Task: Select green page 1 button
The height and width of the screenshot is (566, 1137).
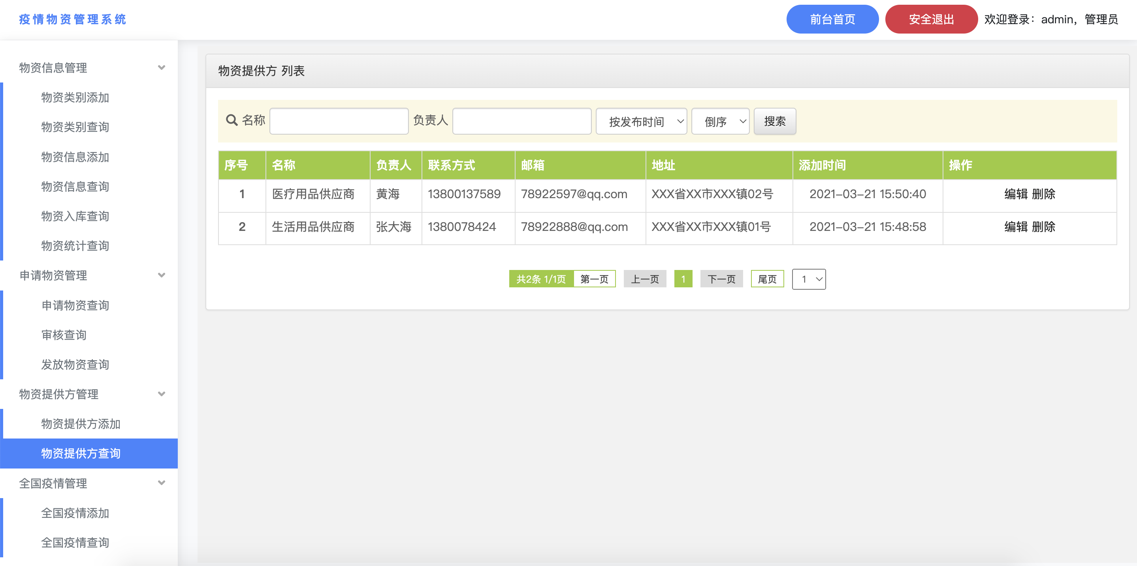Action: (x=683, y=279)
